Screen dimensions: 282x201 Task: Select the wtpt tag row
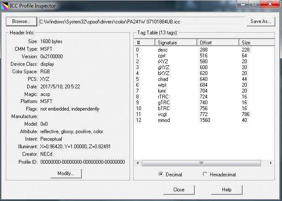pyautogui.click(x=204, y=85)
